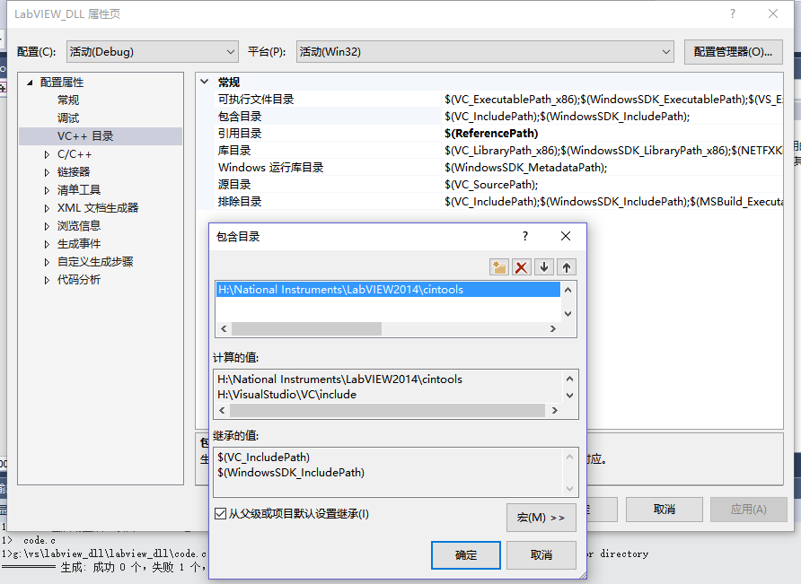Click the up scroll arrow in the 计算的值 box
801x584 pixels.
click(569, 379)
